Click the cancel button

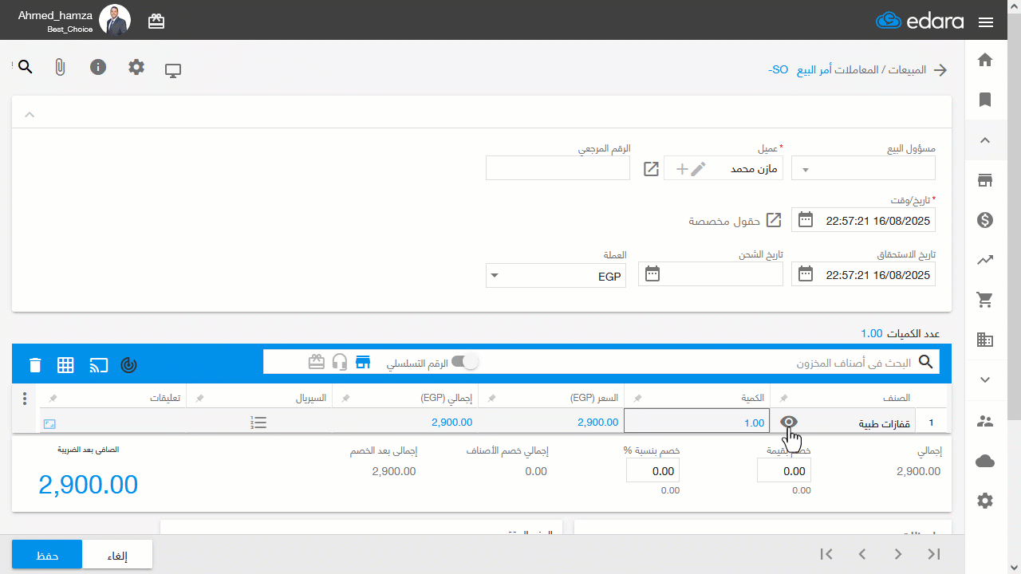[x=117, y=555]
